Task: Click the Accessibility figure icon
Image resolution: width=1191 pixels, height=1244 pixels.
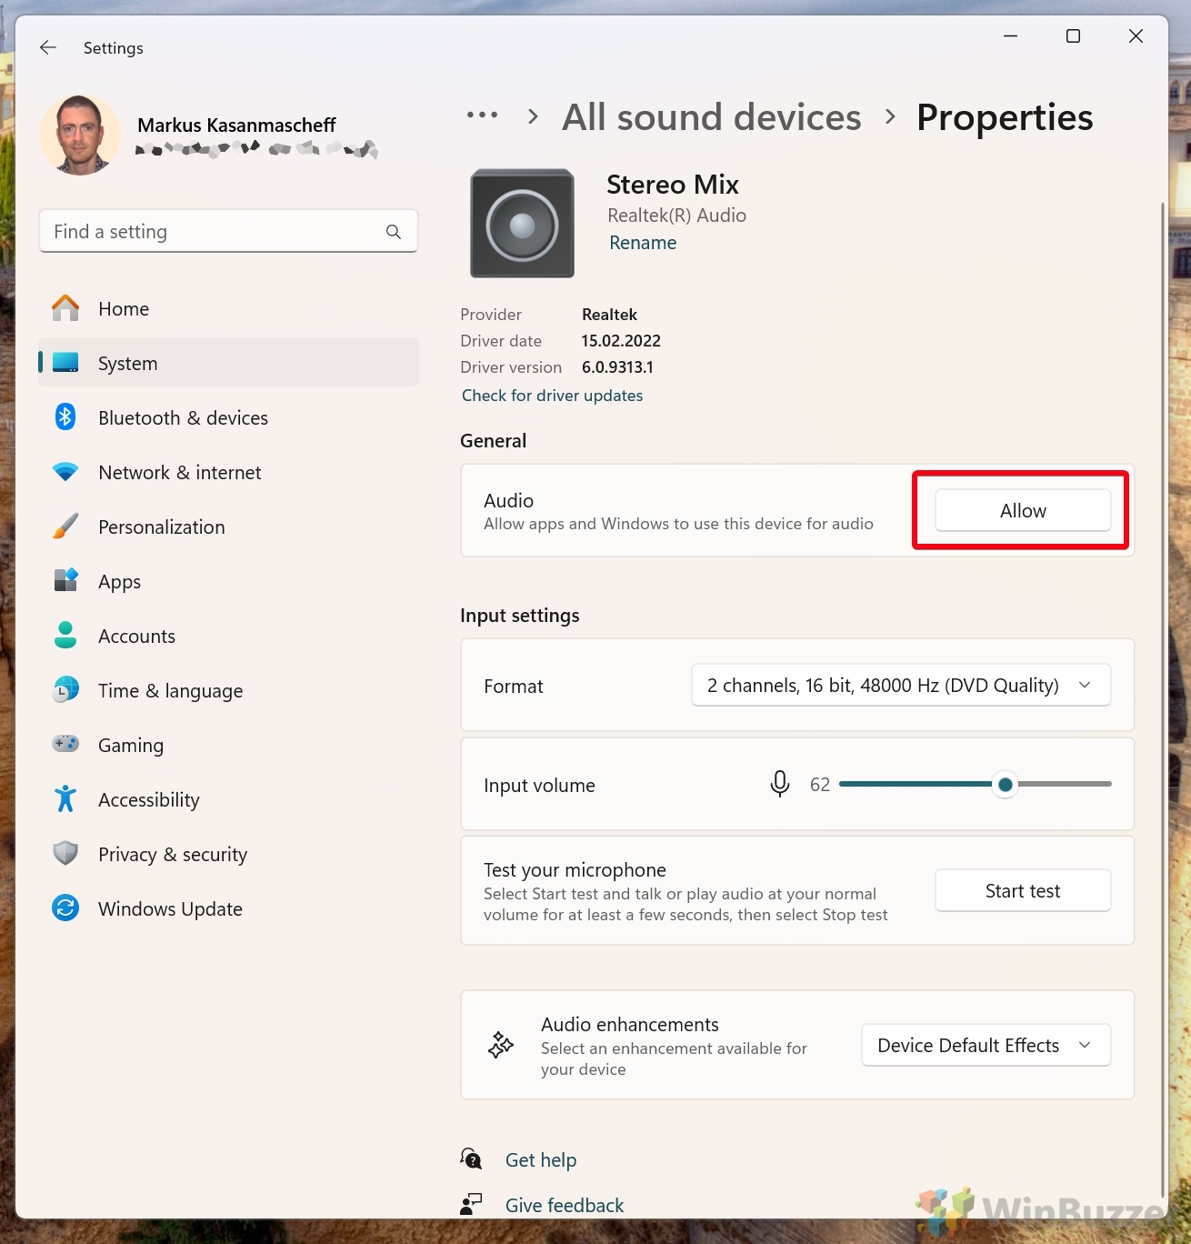Action: [x=65, y=799]
